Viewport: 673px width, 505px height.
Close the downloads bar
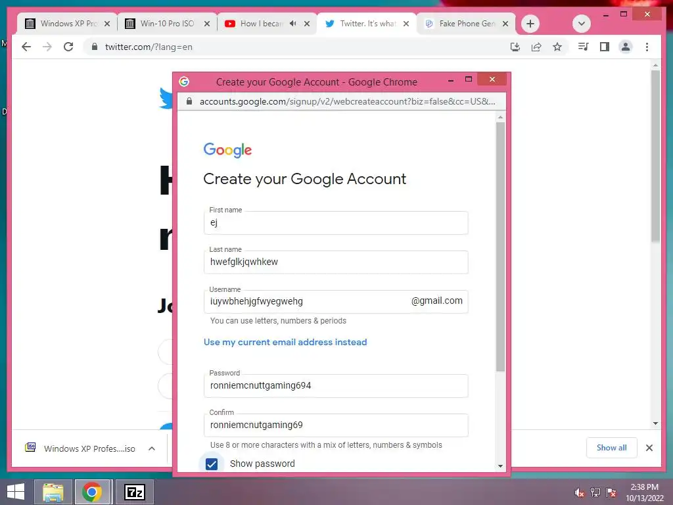649,448
